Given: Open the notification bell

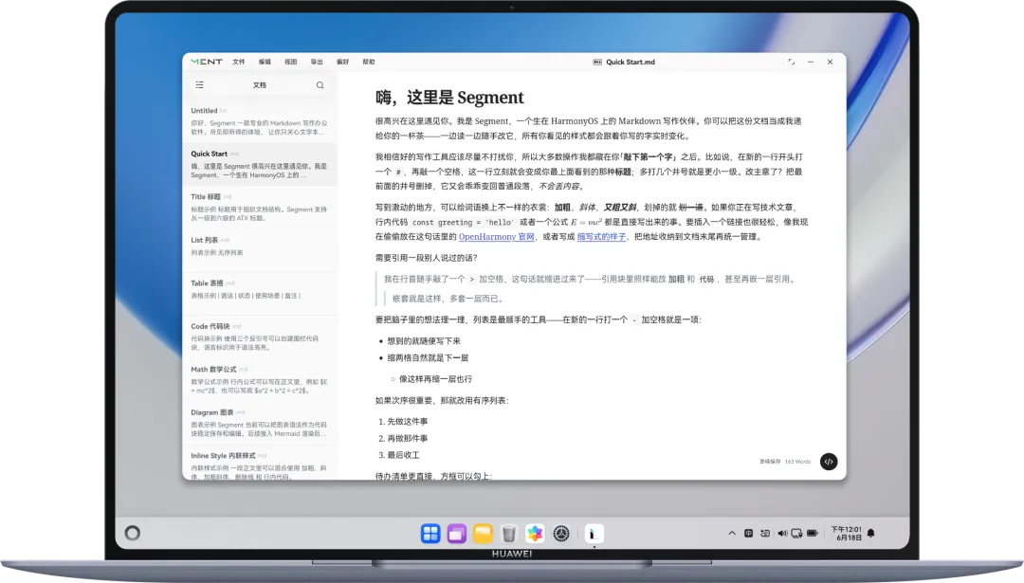Looking at the screenshot, I should point(870,534).
